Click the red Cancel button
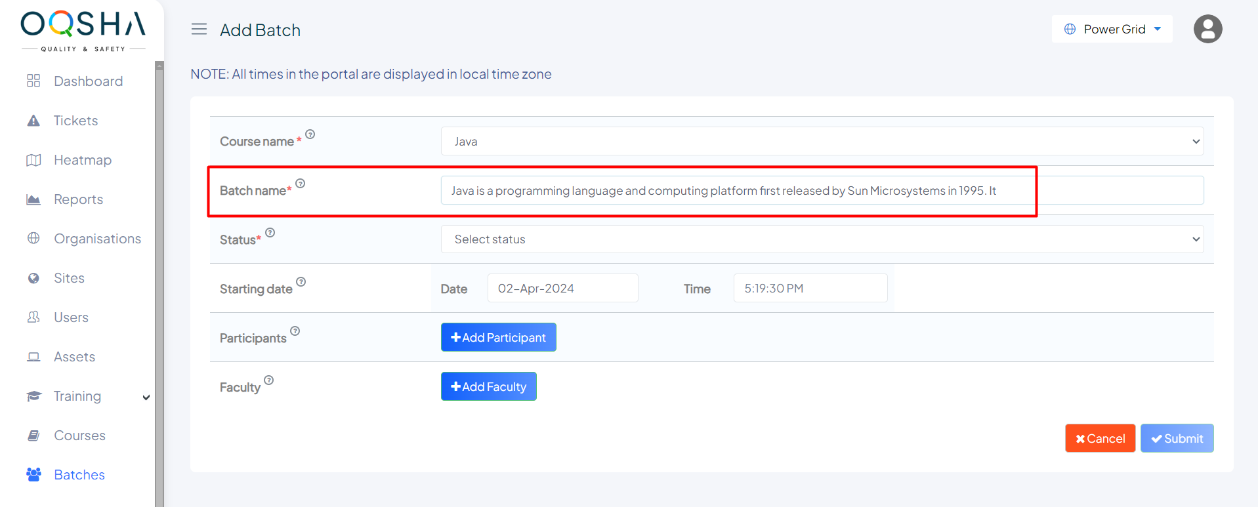The width and height of the screenshot is (1258, 507). coord(1100,439)
